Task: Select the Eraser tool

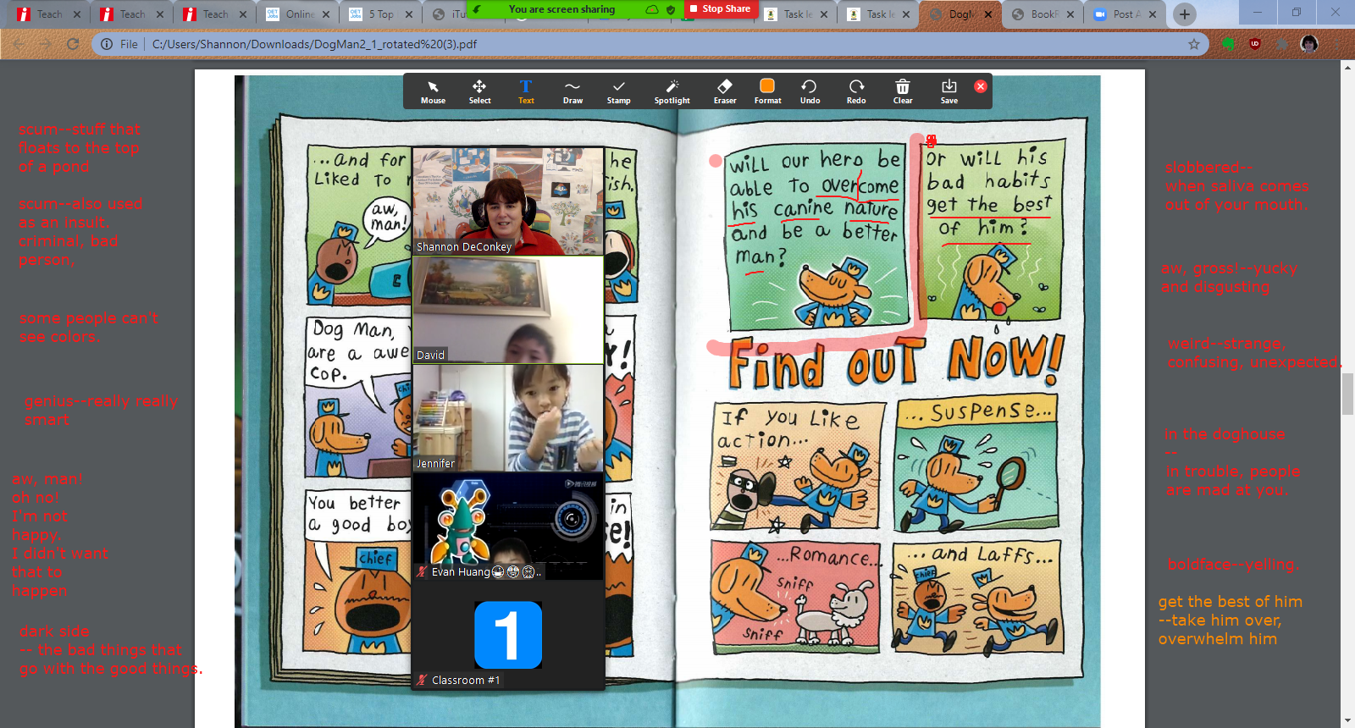Action: point(725,91)
